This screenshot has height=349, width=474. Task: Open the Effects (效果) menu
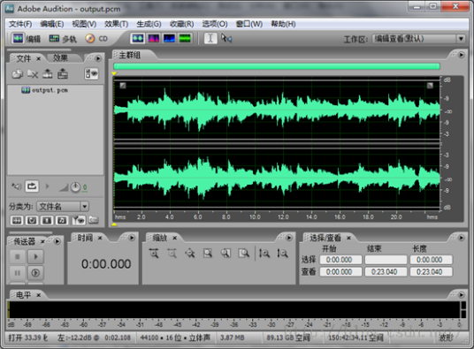click(116, 24)
